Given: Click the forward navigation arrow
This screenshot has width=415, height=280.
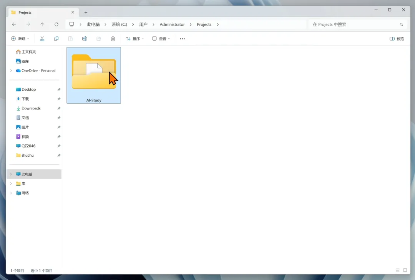Looking at the screenshot, I should tap(28, 24).
